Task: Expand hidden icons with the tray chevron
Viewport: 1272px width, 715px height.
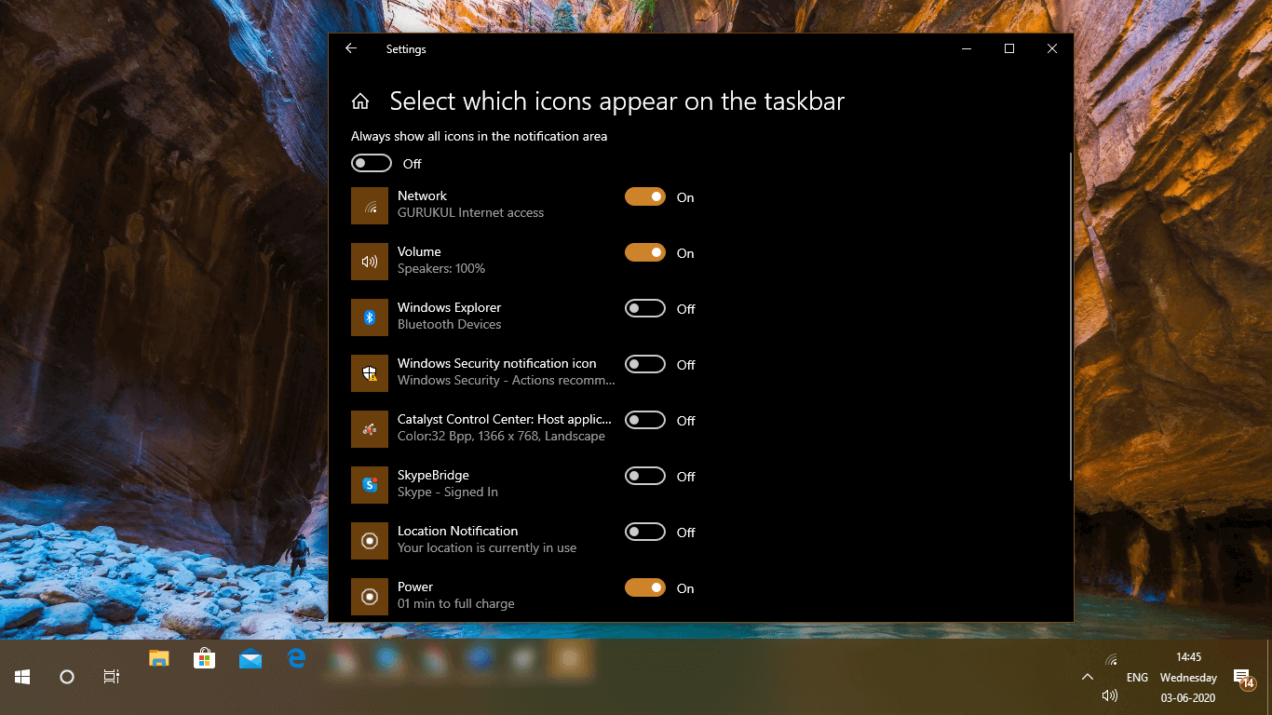Action: (x=1088, y=677)
